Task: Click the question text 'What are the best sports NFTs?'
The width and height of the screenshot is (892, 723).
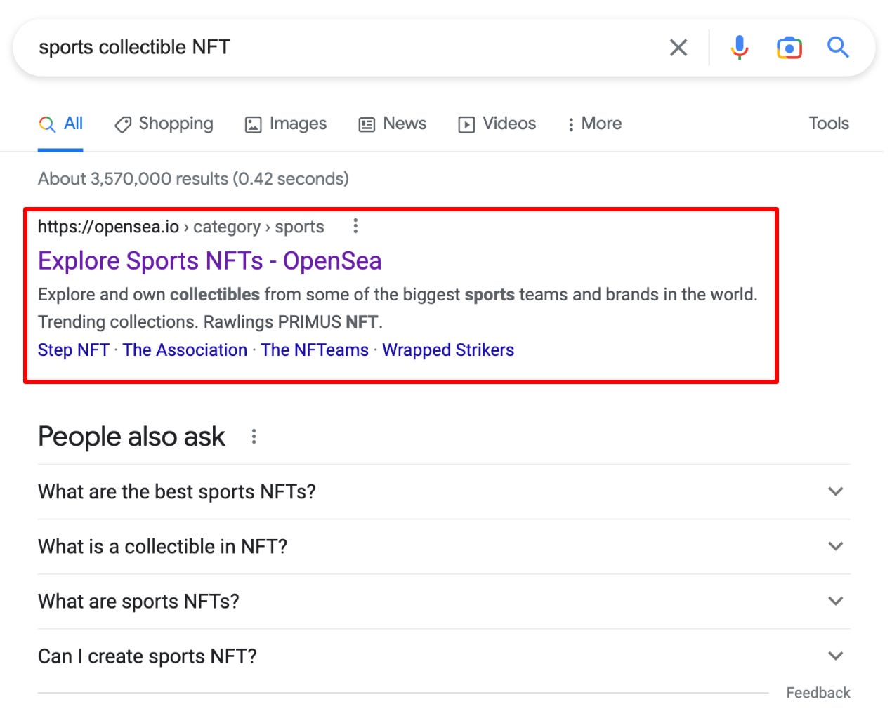Action: (x=177, y=491)
